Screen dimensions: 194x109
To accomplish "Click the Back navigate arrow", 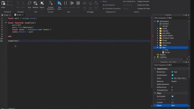I will click(18, 3).
